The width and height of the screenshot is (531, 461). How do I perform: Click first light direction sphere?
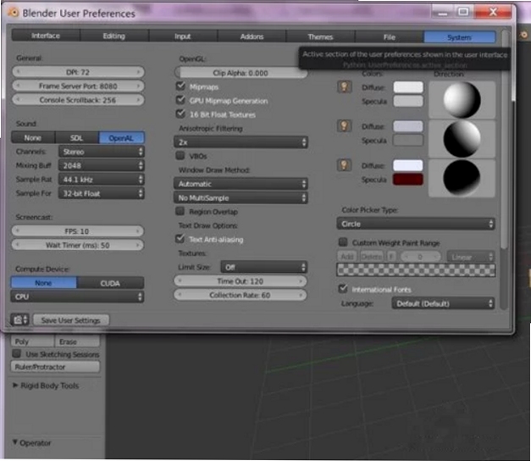[462, 99]
